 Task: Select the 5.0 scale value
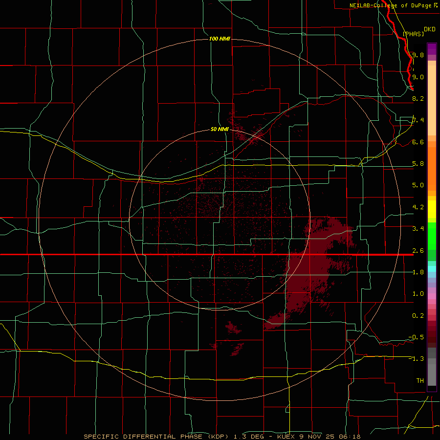pyautogui.click(x=418, y=185)
